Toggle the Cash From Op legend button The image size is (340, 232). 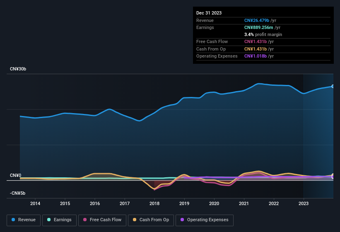coord(151,220)
